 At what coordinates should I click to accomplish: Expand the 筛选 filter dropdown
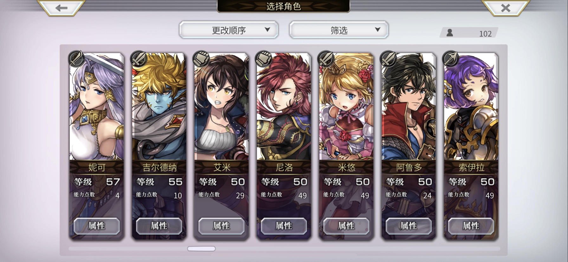pyautogui.click(x=339, y=30)
